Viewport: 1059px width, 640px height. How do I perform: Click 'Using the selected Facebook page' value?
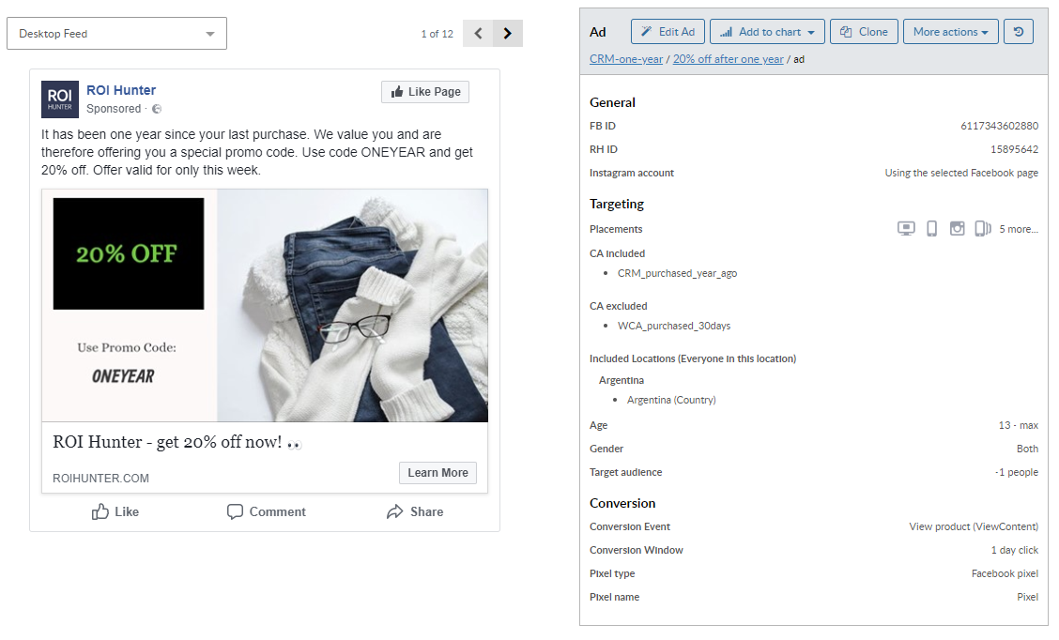pos(961,174)
